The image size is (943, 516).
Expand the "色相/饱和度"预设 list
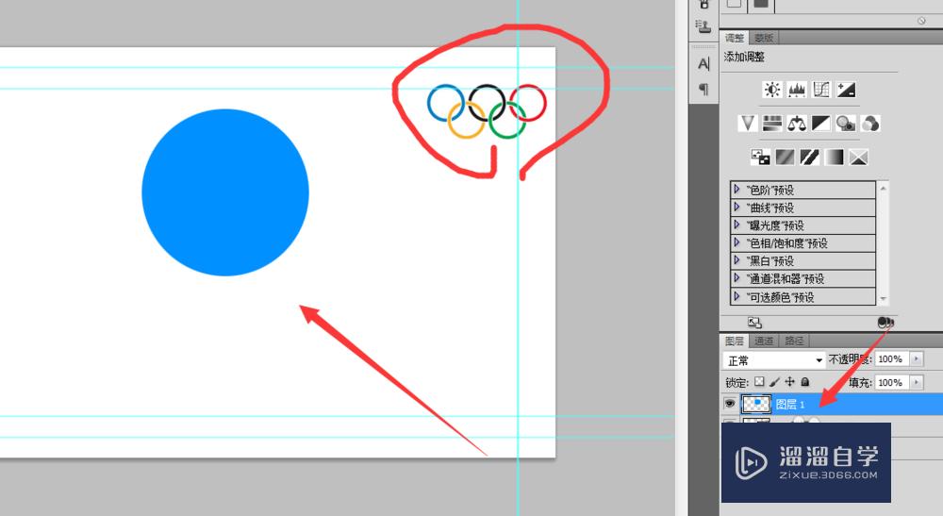[x=736, y=243]
